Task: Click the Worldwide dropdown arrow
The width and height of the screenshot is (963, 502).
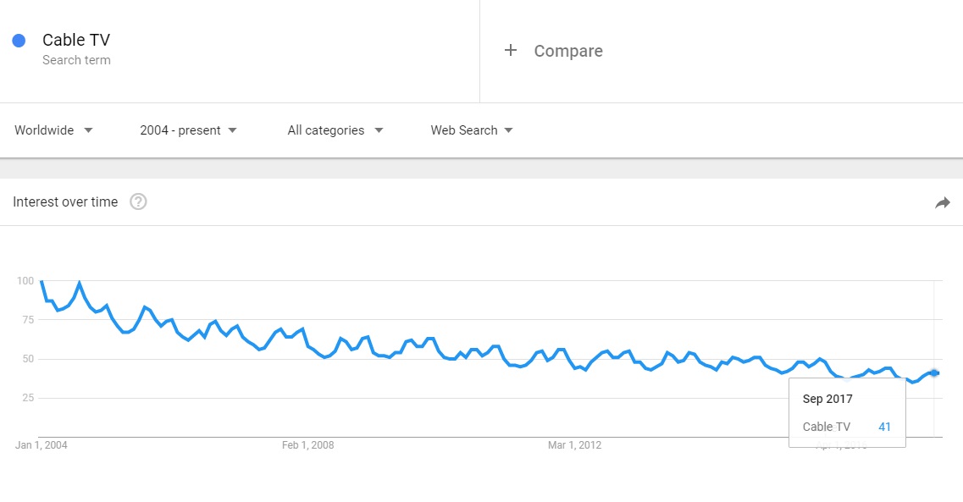Action: pos(88,130)
